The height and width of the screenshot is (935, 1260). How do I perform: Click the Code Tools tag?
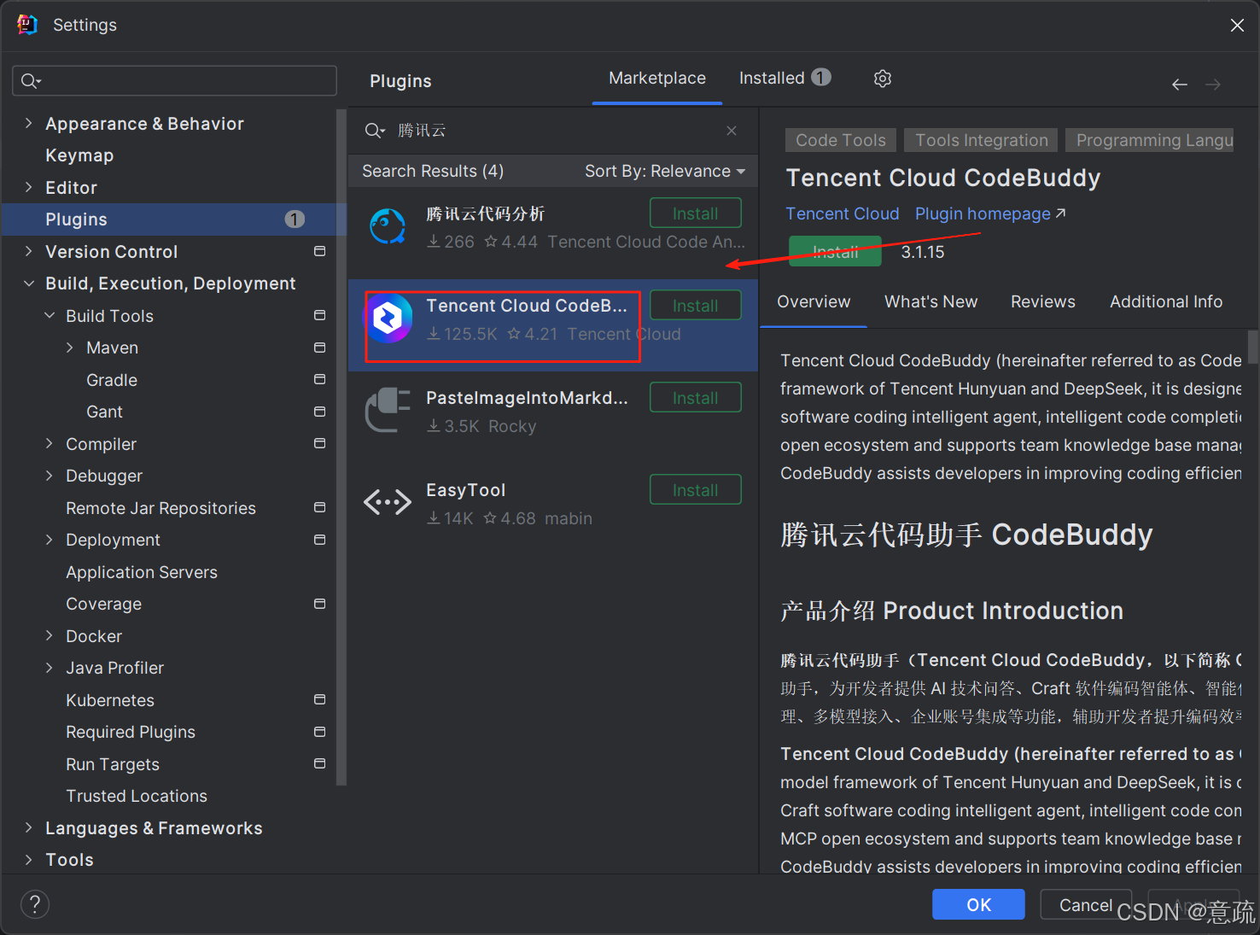(840, 141)
